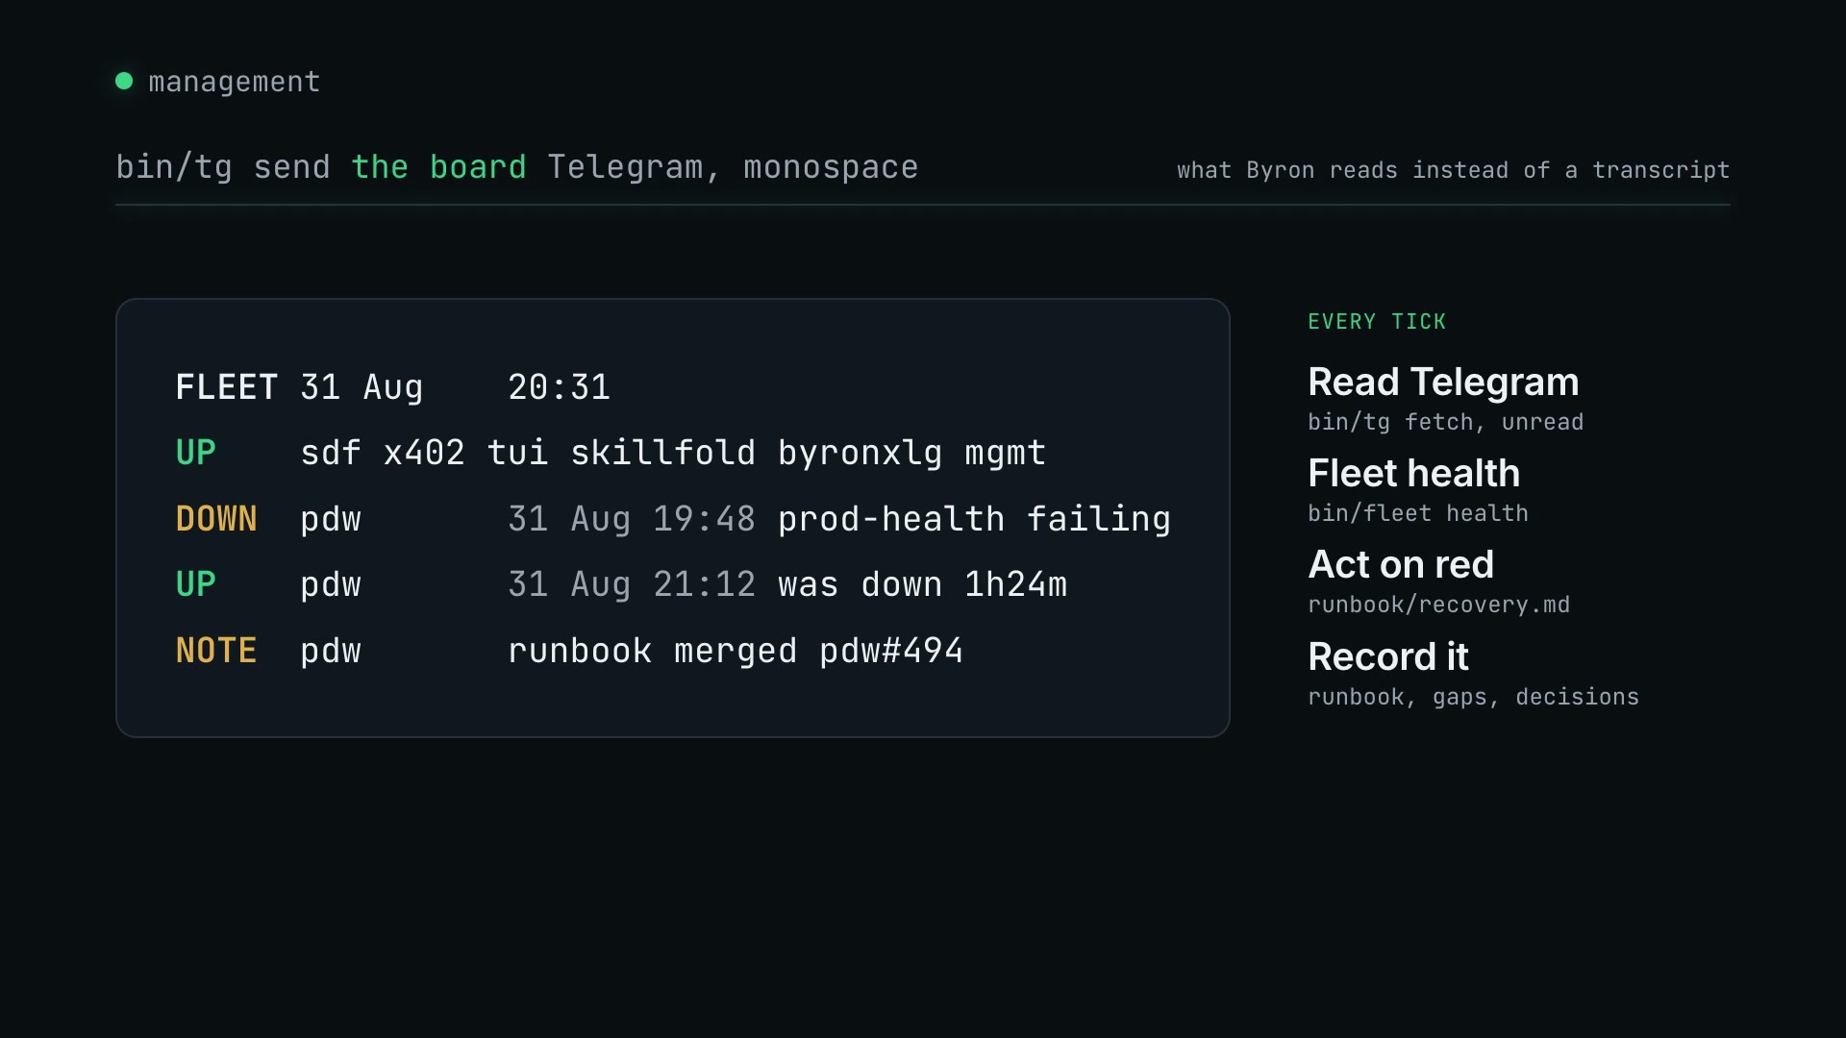Click the 'bin/fleet health' command text

(1417, 514)
